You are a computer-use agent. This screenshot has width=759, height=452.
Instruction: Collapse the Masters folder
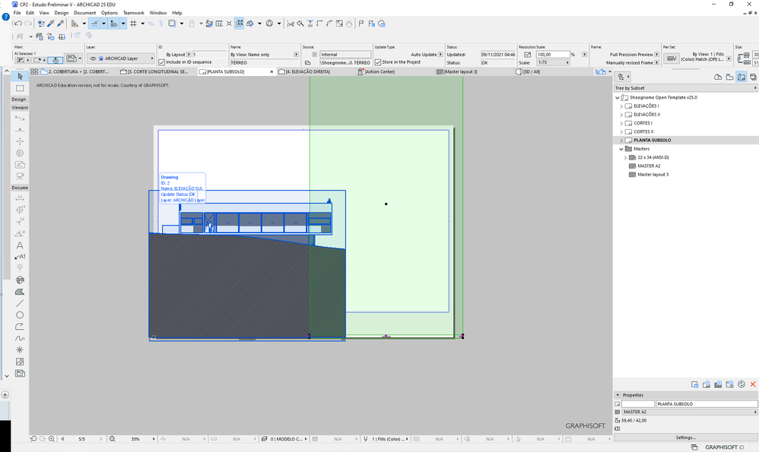click(621, 149)
